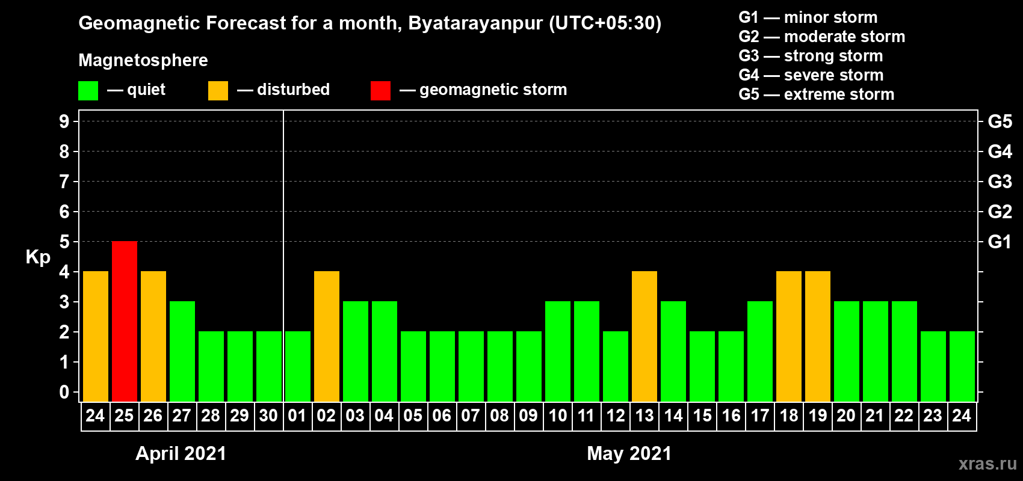Click the orange bar for April 24
This screenshot has height=481, width=1023.
96,337
